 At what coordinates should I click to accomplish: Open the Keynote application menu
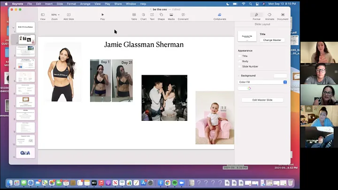point(17,4)
